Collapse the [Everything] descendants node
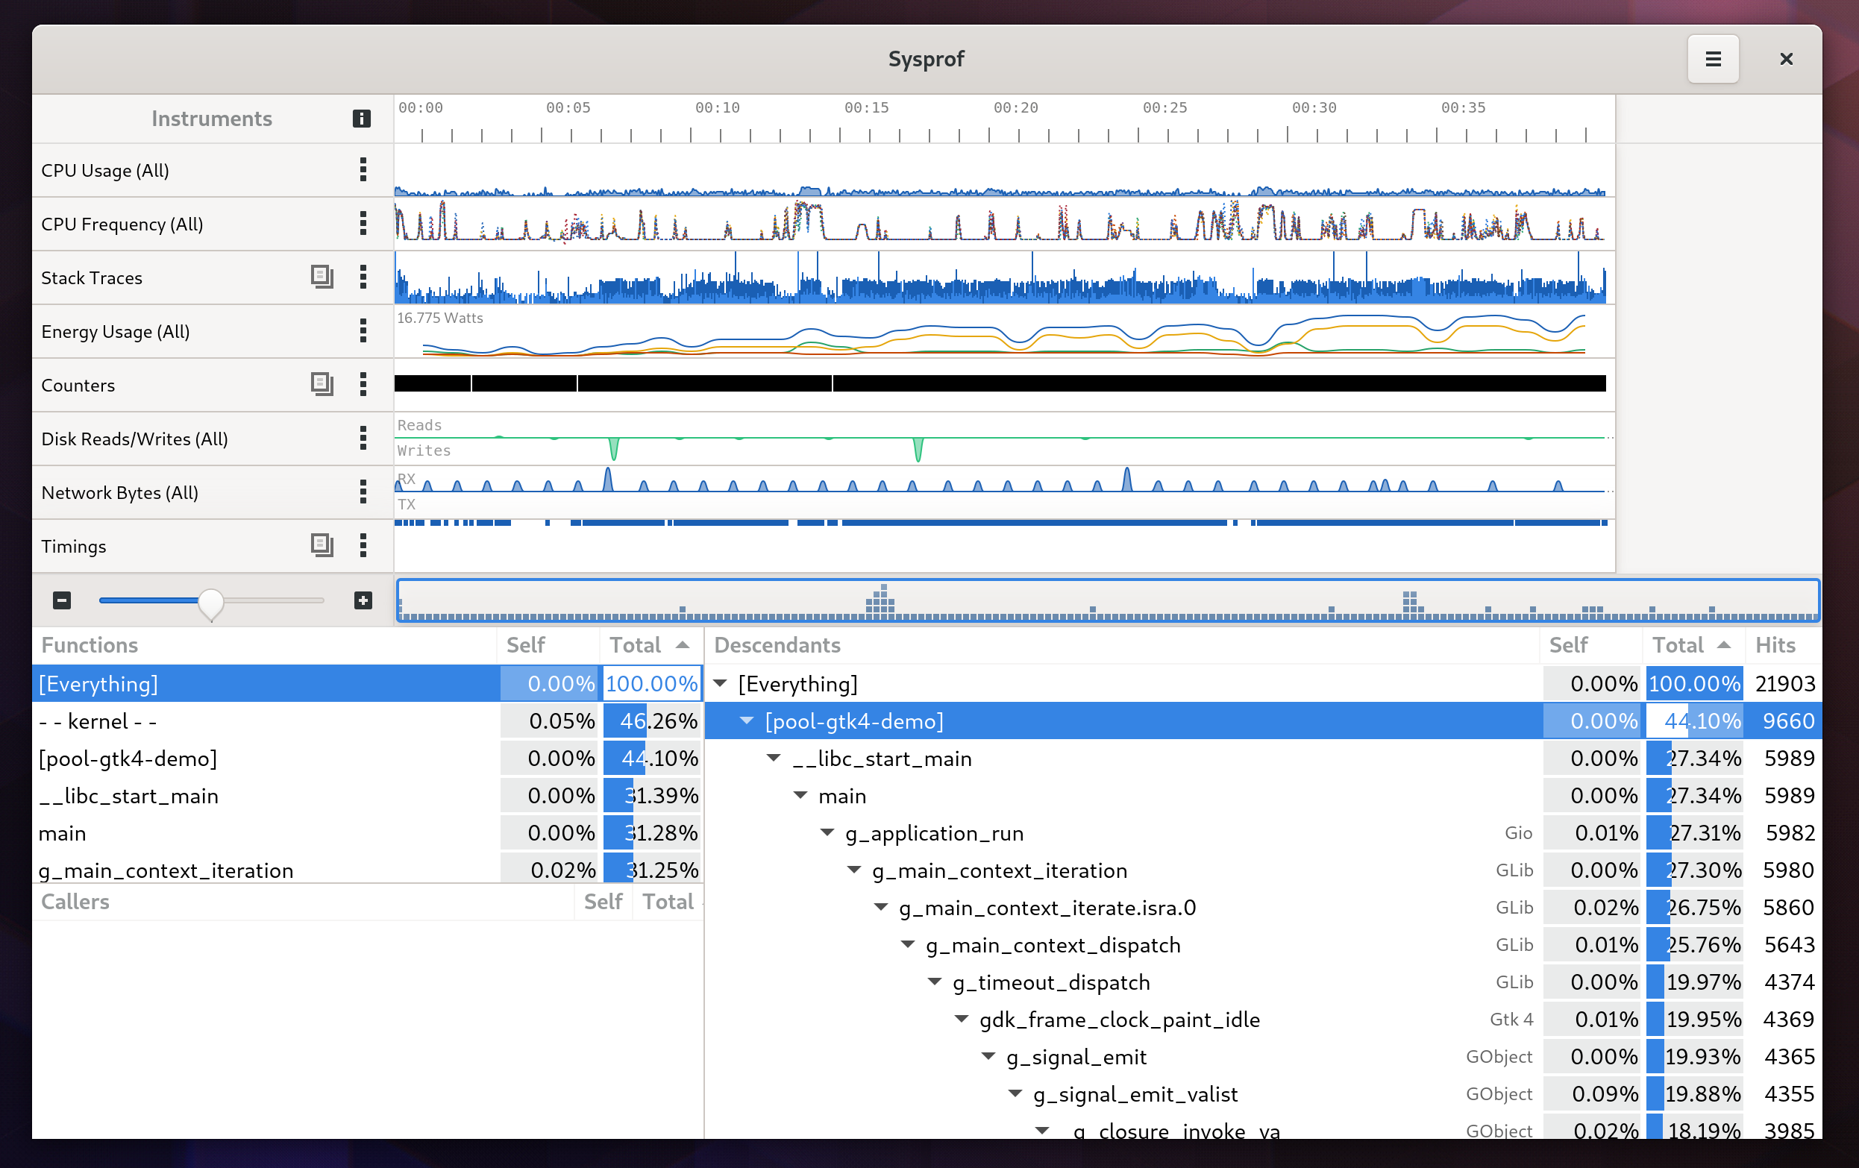 tap(721, 683)
